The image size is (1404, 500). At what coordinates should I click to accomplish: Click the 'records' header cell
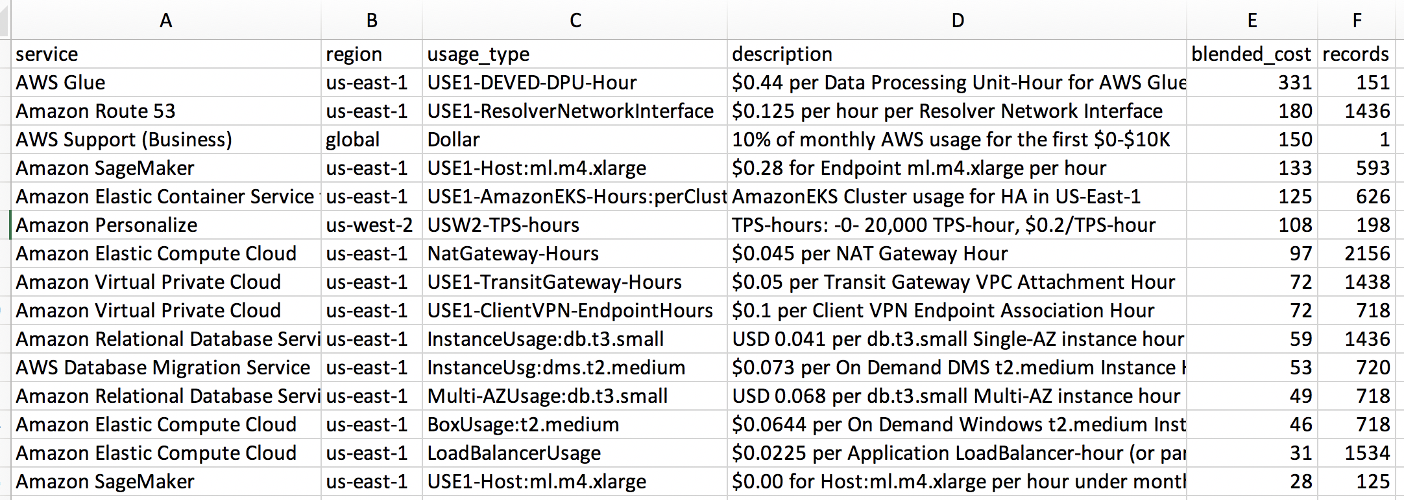click(1357, 54)
